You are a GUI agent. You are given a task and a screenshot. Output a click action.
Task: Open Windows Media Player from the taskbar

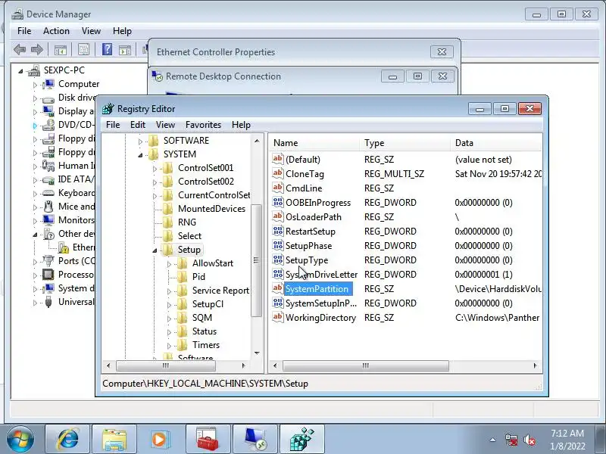coord(161,440)
